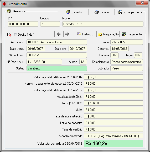Open the Histórico window

[x=85, y=34]
